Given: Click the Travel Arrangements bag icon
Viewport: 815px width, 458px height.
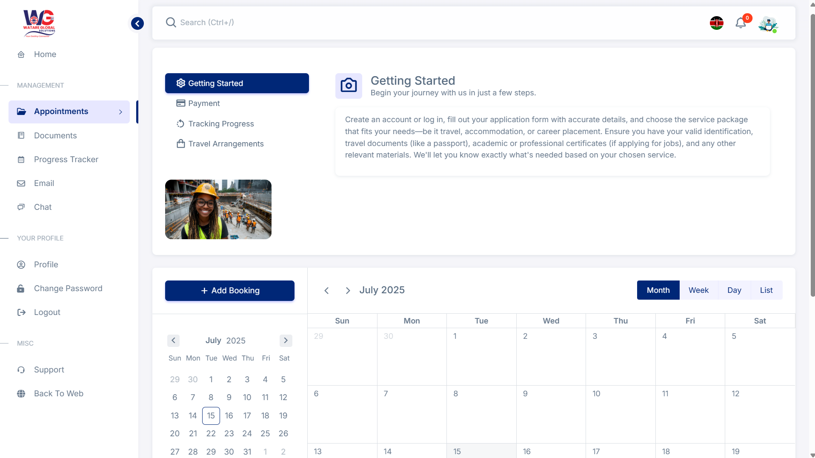Looking at the screenshot, I should 180,144.
